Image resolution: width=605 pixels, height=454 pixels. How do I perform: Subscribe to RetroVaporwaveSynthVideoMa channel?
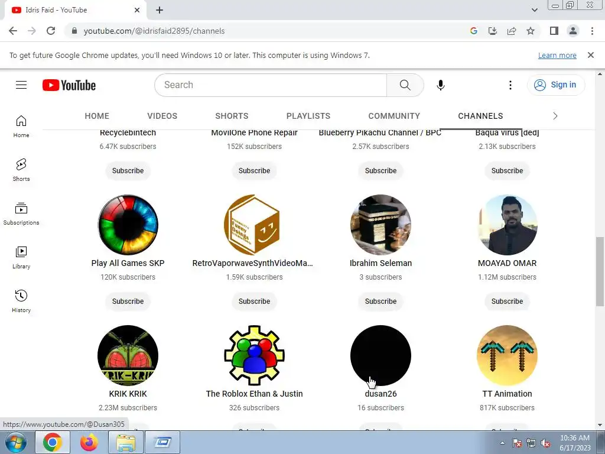[254, 301]
